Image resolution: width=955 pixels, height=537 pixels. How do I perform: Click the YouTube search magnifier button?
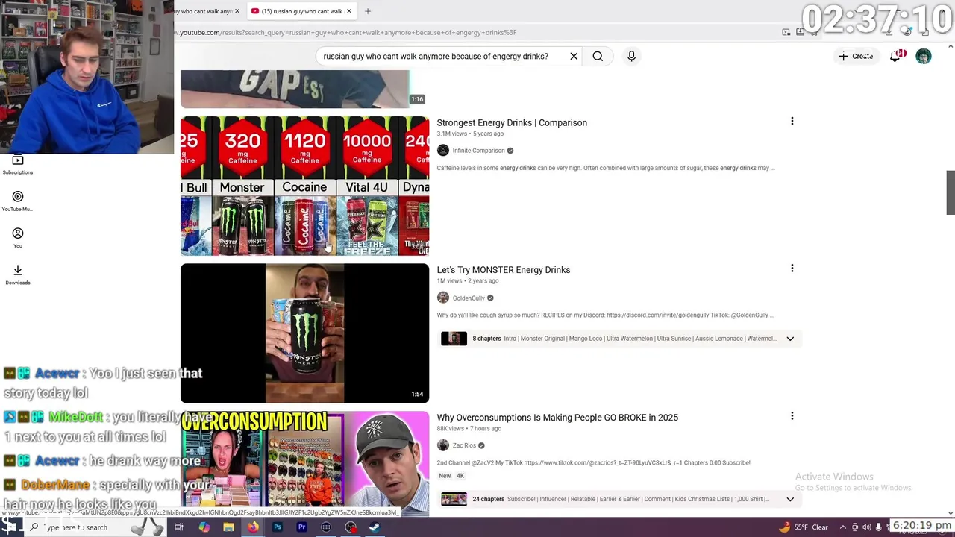point(598,56)
